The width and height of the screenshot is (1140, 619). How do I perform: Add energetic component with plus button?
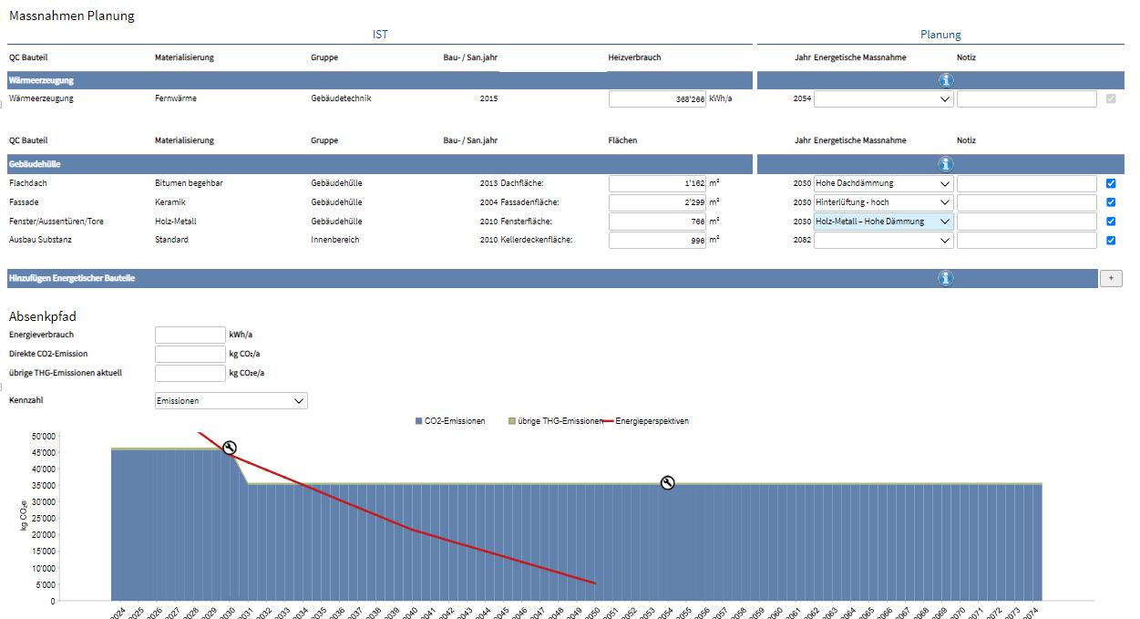click(1111, 279)
